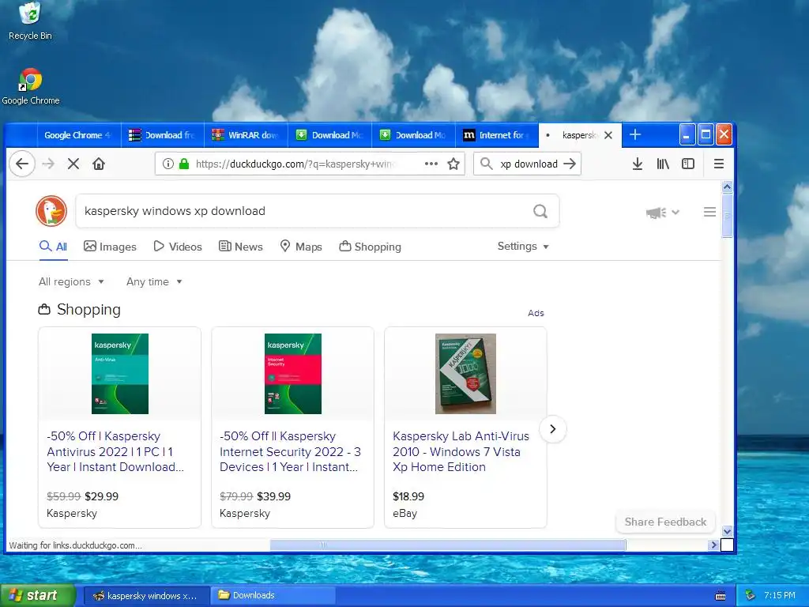
Task: Open Kaspersky Antivirus 2022 product link
Action: point(115,451)
